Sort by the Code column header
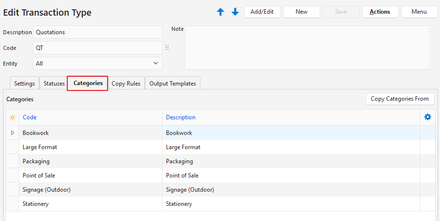Screen dimensions: 440x221 coord(29,117)
